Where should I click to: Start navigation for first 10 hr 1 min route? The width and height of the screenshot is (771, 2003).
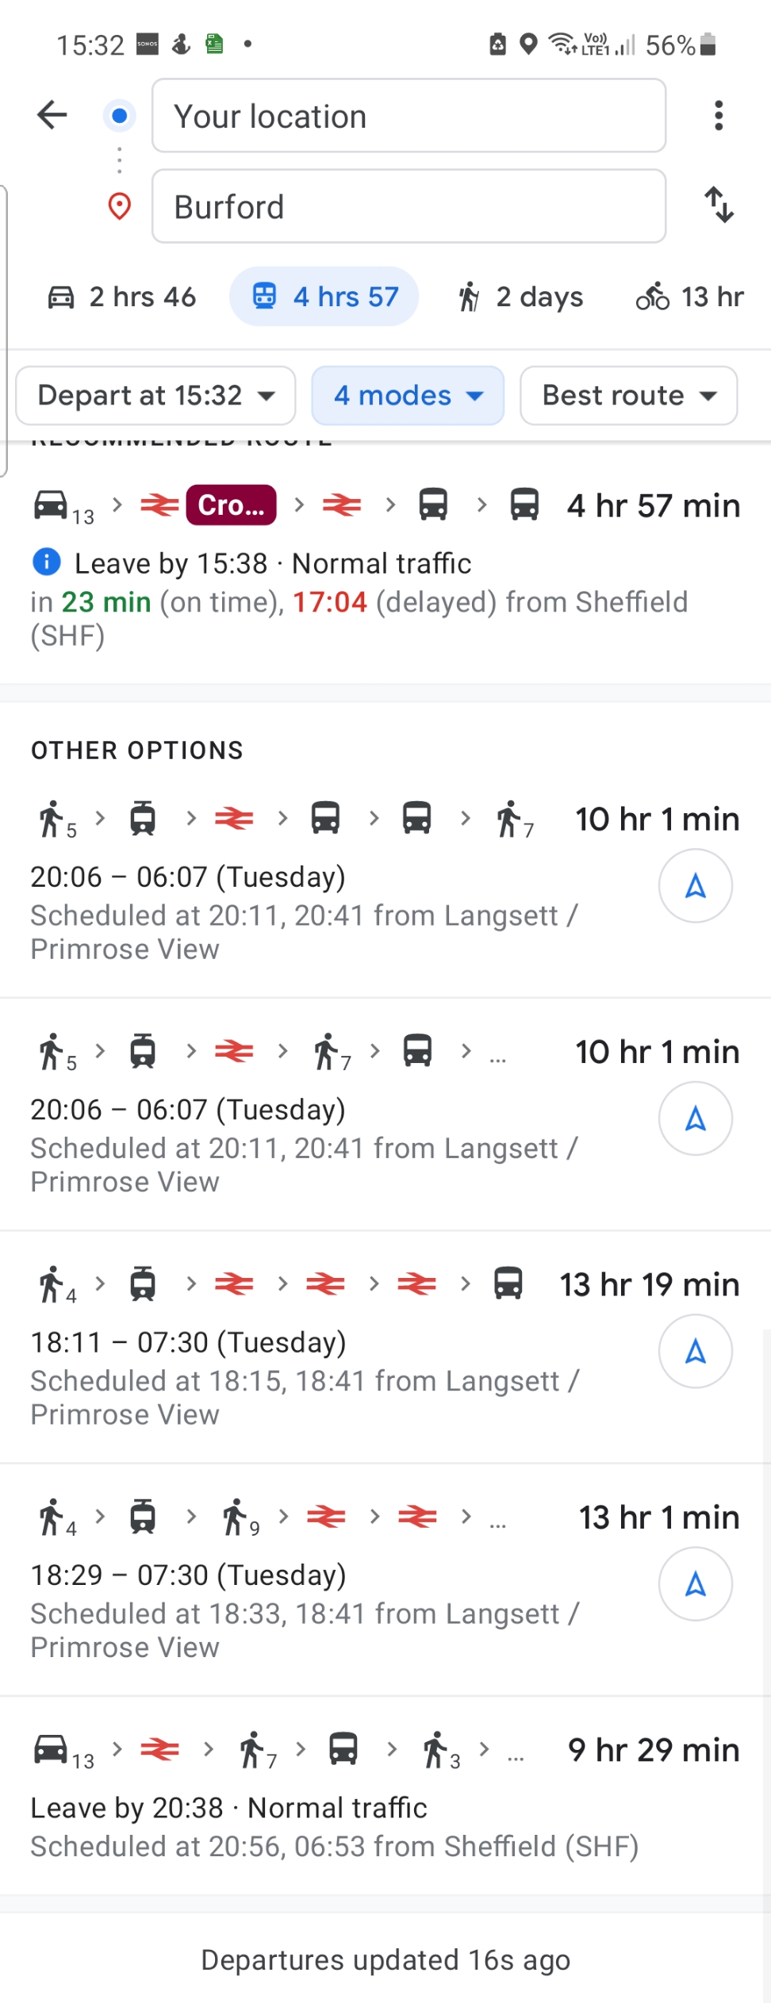click(695, 885)
